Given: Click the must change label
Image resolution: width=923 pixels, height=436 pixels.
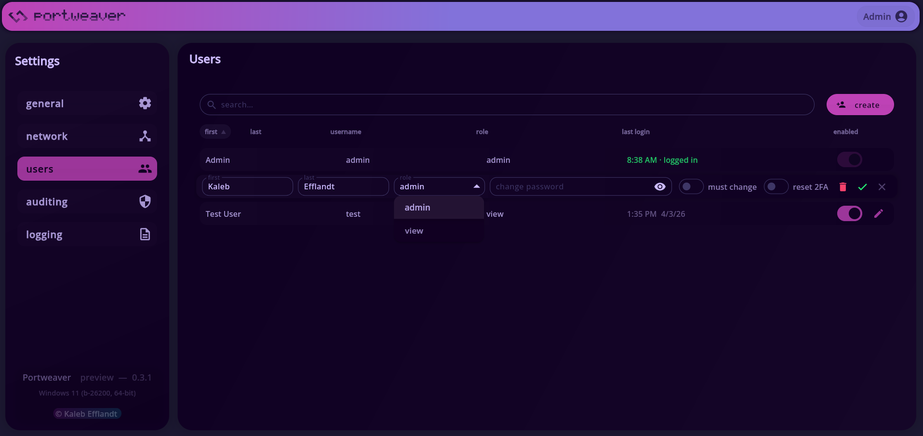Looking at the screenshot, I should coord(732,187).
